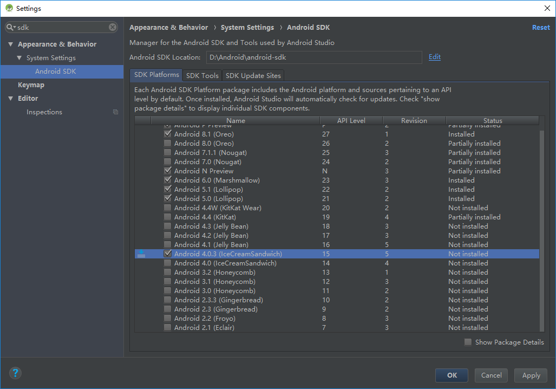This screenshot has width=556, height=389.
Task: Check Android 4.3 (Jelly Bean) checkbox
Action: [x=168, y=226]
